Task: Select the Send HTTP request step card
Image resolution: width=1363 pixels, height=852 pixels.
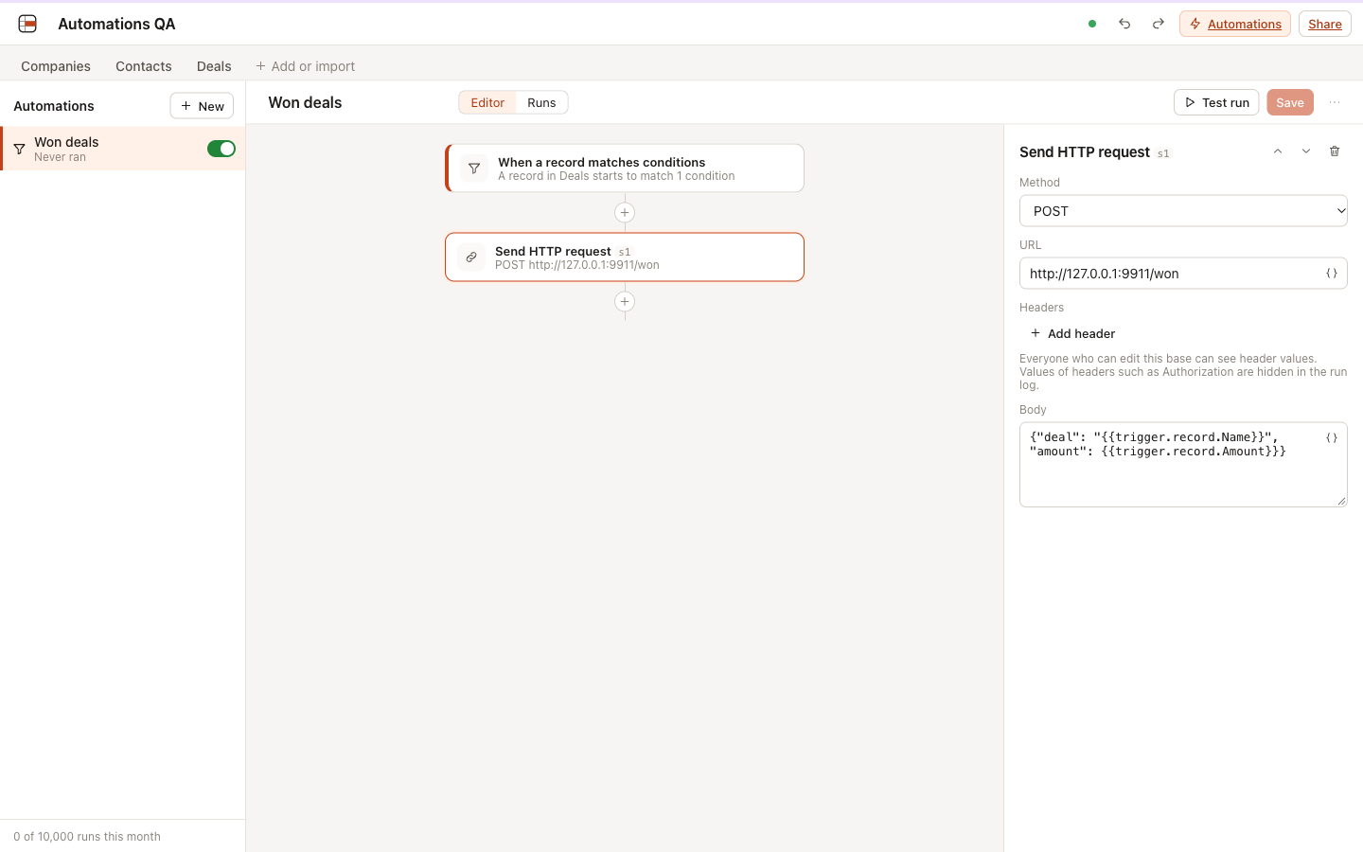Action: coord(625,257)
